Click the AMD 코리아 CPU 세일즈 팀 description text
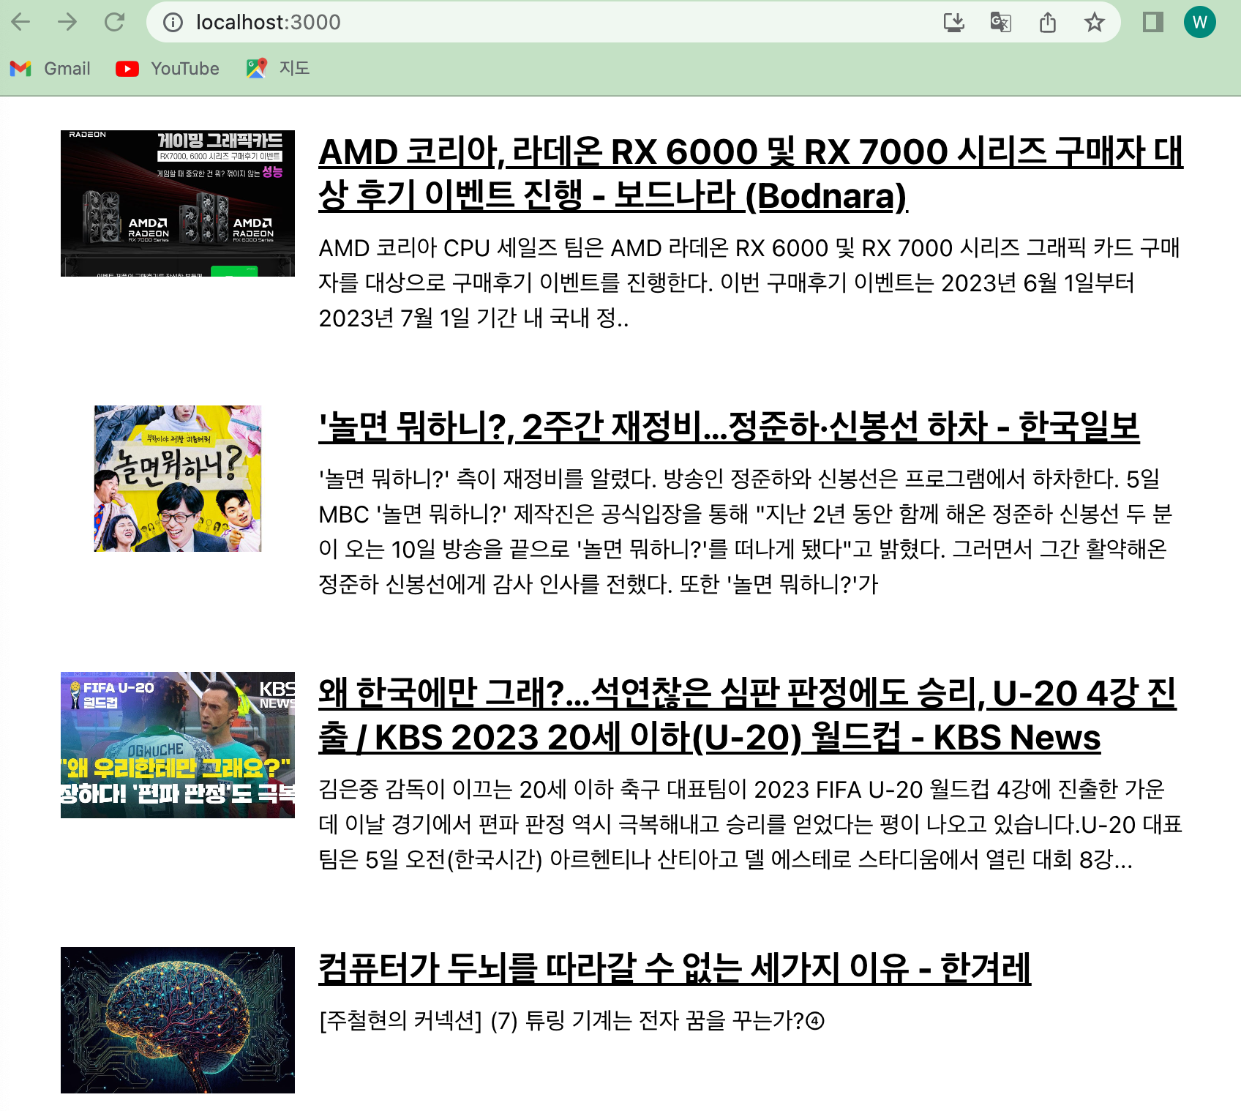The height and width of the screenshot is (1111, 1241). click(749, 283)
